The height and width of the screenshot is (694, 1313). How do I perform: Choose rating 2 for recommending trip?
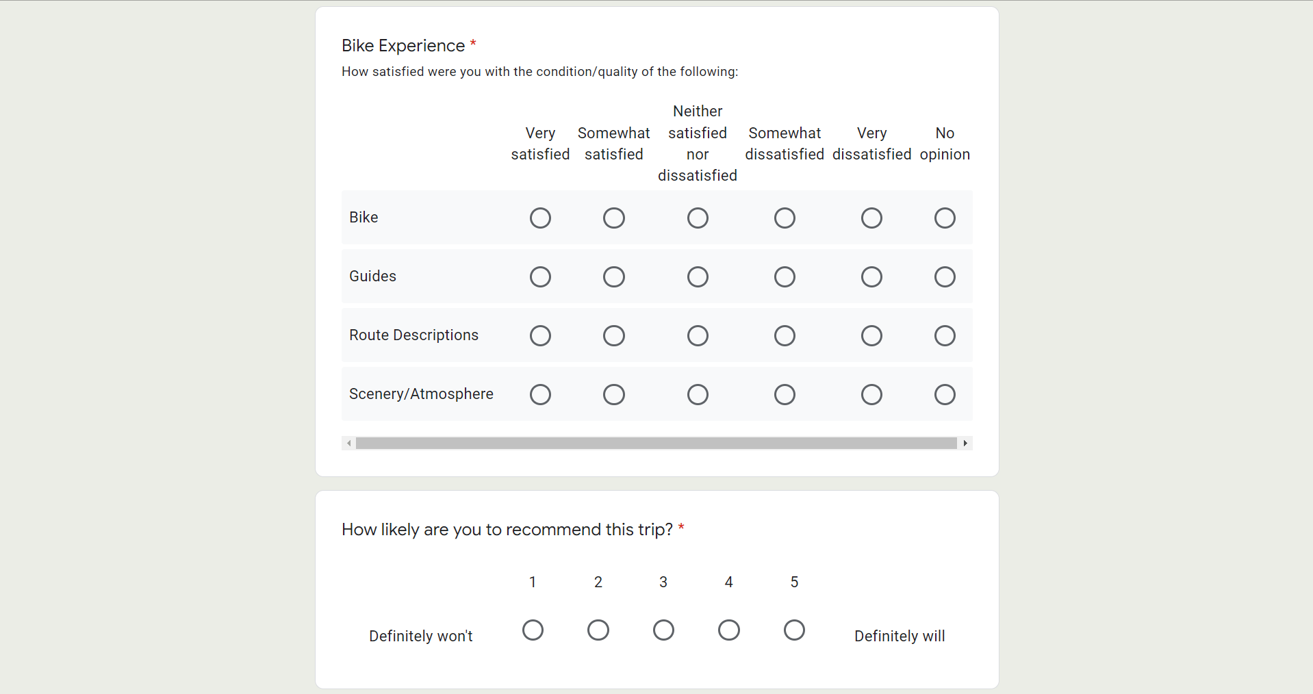click(598, 630)
